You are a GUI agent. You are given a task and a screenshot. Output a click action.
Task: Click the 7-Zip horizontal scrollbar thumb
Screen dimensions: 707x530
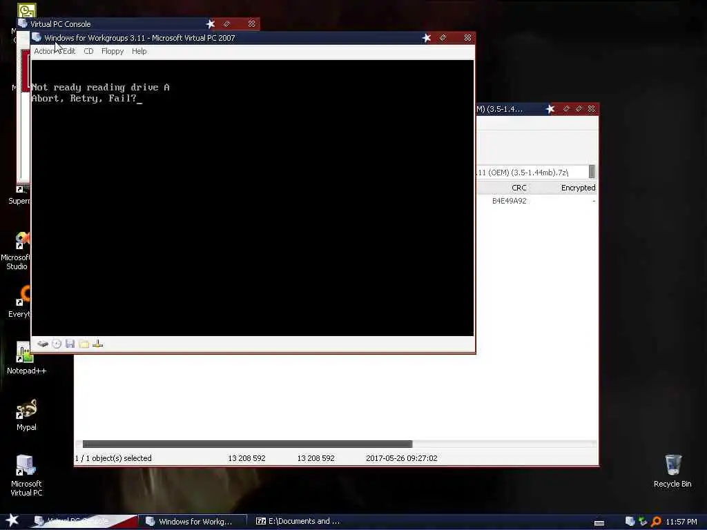247,444
